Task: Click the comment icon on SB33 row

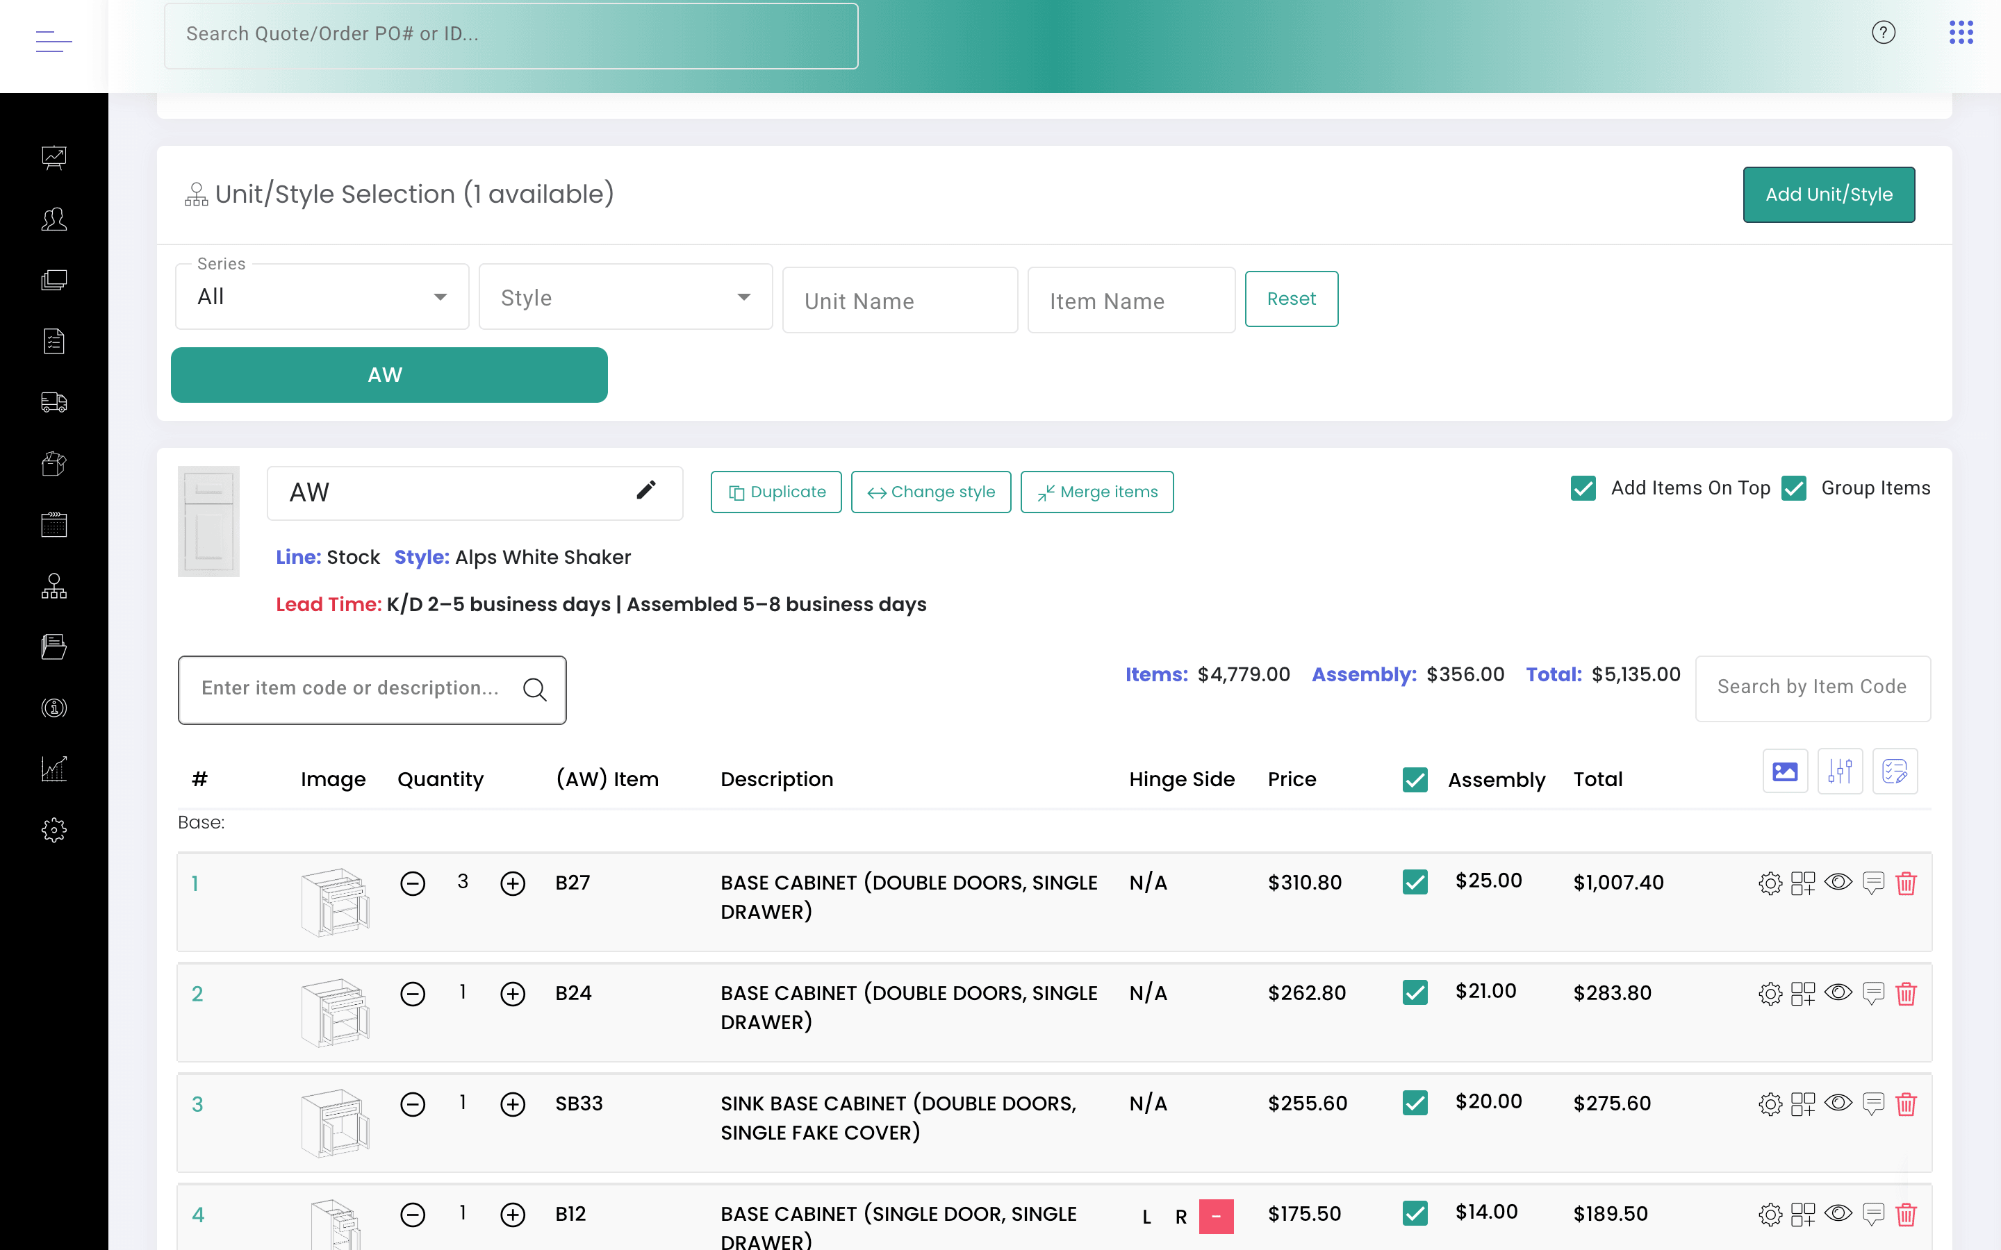Action: [x=1874, y=1103]
